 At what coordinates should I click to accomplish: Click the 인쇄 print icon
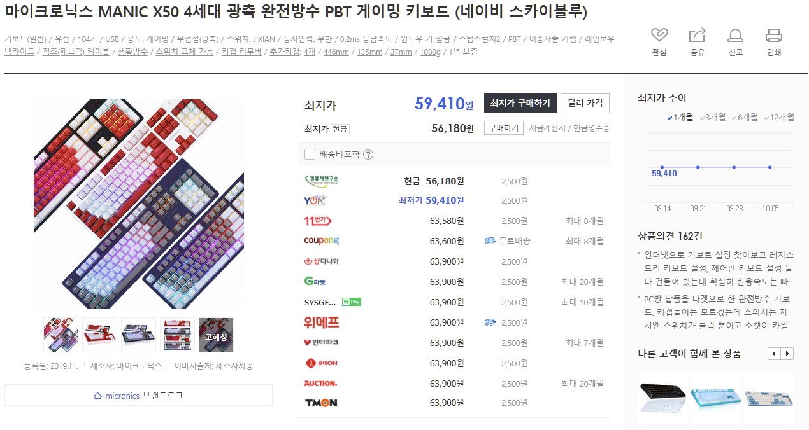[x=774, y=35]
